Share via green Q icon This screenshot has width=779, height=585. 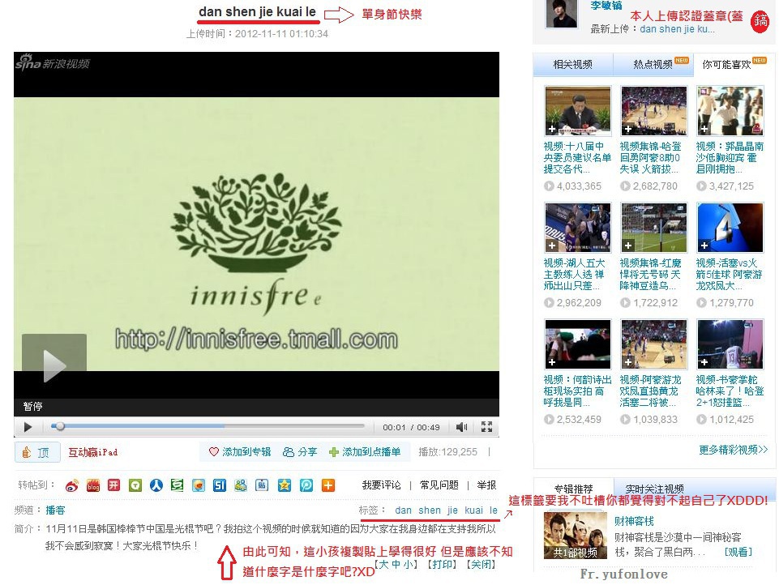point(135,485)
